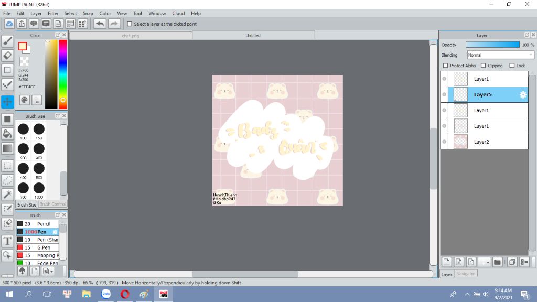Click the page document icon in toolbar
The height and width of the screenshot is (302, 537).
point(58,24)
